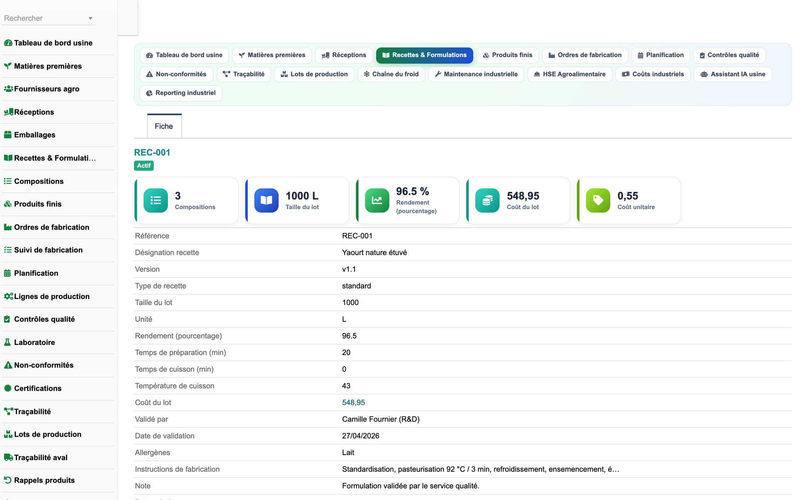The width and height of the screenshot is (809, 500).
Task: Click Camille Fournier (R&D) validator value
Action: pos(381,419)
